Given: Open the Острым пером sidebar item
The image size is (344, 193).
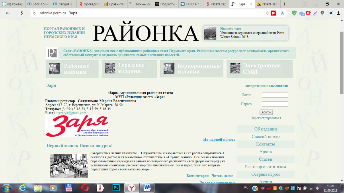Looking at the screenshot, I should tap(265, 174).
